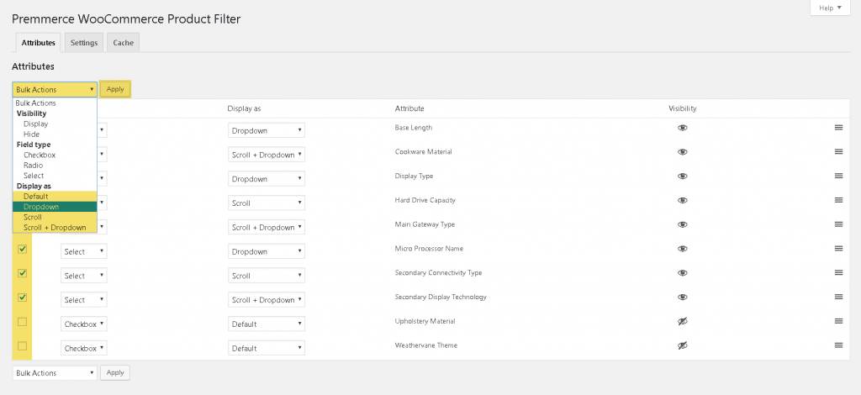861x395 pixels.
Task: Click the top Apply button
Action: [x=115, y=89]
